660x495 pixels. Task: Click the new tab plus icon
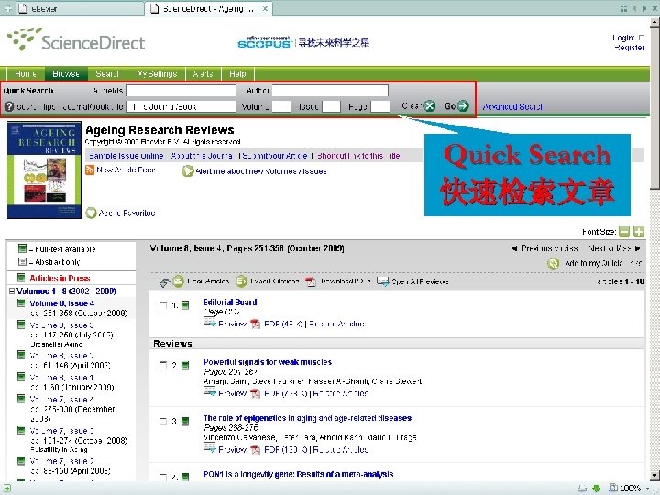coord(7,8)
